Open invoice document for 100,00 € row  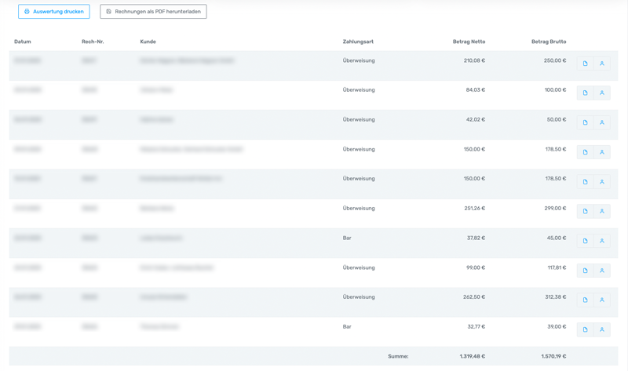pyautogui.click(x=585, y=93)
